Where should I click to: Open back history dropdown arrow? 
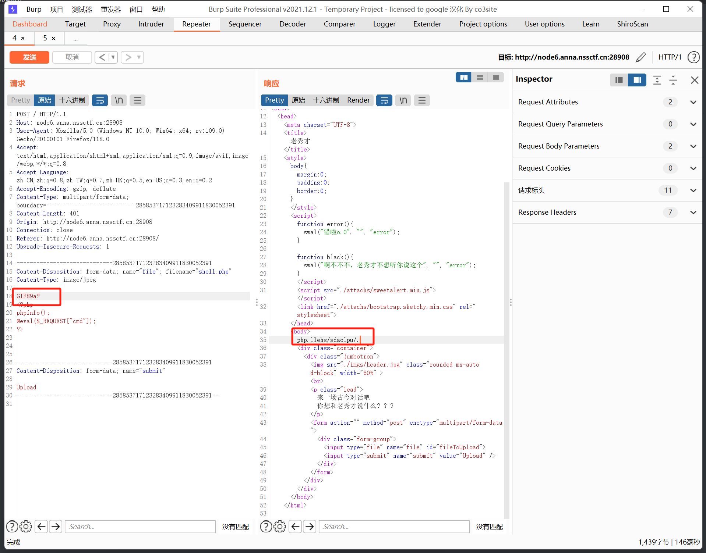point(113,57)
